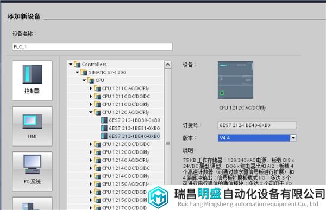
Task: Click folder icon of CPU 1215C AC/DC/Rly
Action: [97, 183]
